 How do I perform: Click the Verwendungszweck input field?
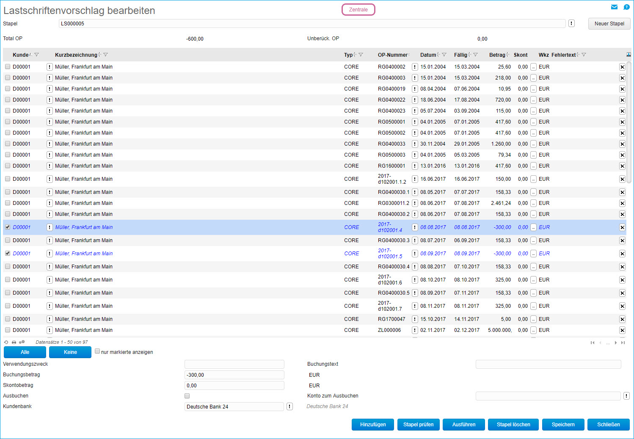click(x=234, y=364)
